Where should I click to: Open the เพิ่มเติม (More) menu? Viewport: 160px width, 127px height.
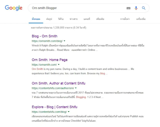100,19
